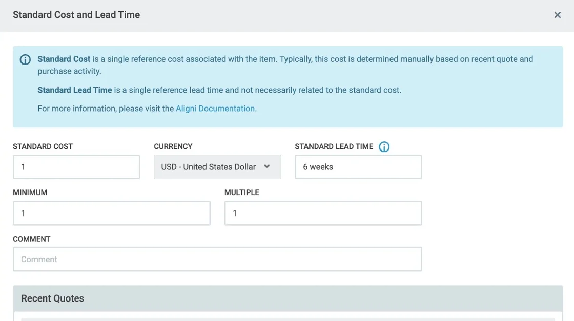Viewport: 574px width, 321px height.
Task: Click the dialog title Standard Cost and Lead Time
Action: 76,15
